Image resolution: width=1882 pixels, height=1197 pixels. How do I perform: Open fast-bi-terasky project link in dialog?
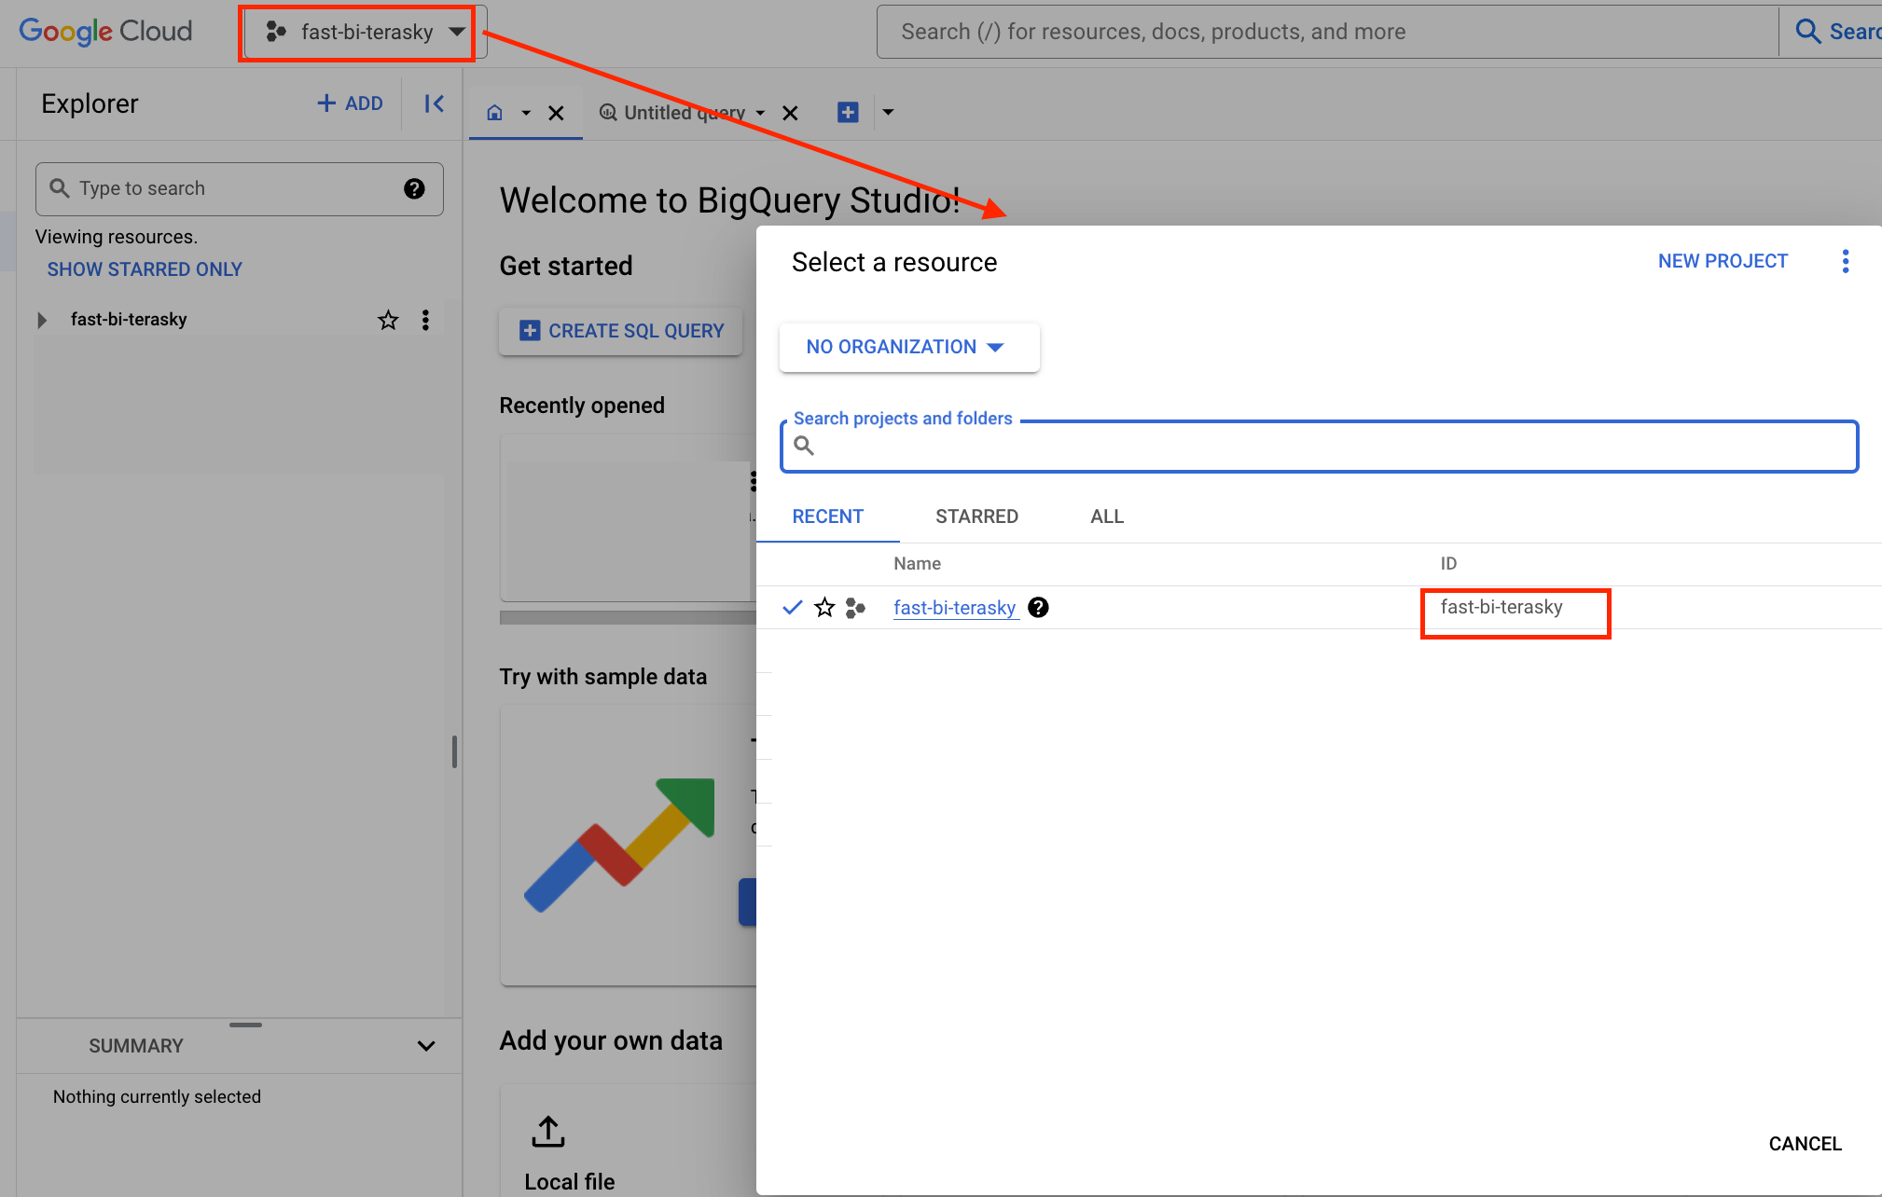pos(954,608)
